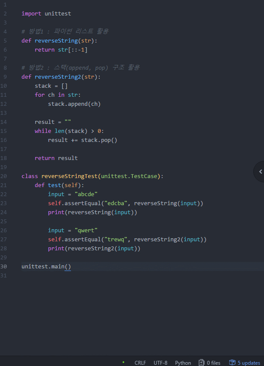Click the 'return result' statement
This screenshot has height=366, width=264.
point(56,158)
